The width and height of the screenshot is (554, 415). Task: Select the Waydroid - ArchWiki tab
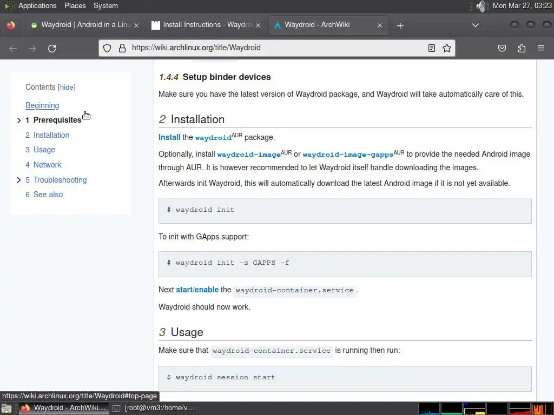(328, 25)
